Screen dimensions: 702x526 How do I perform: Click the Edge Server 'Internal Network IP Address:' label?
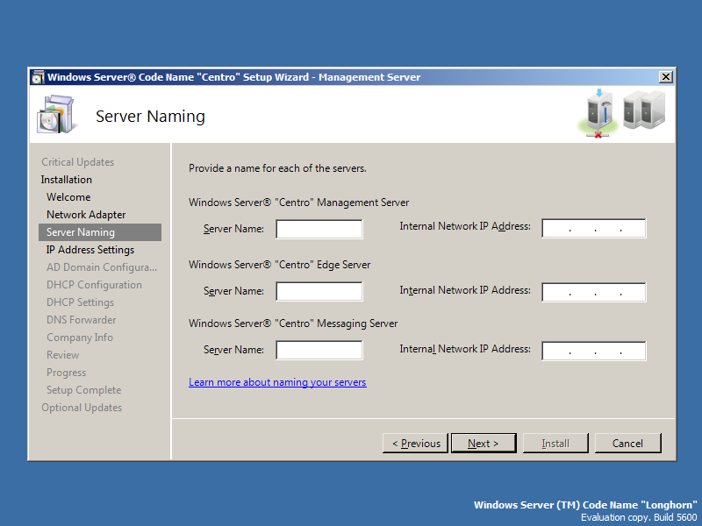click(465, 290)
